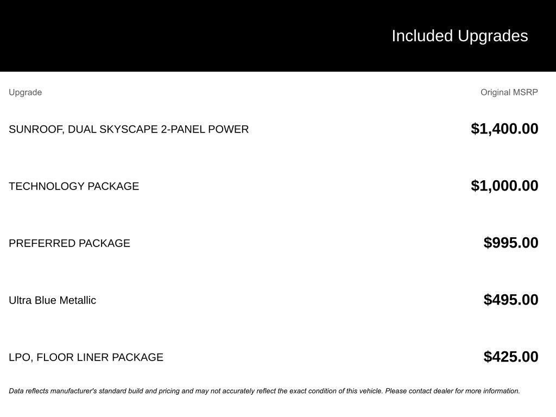Select the $1,400.00 sunroof price
556x417 pixels.
coord(504,129)
